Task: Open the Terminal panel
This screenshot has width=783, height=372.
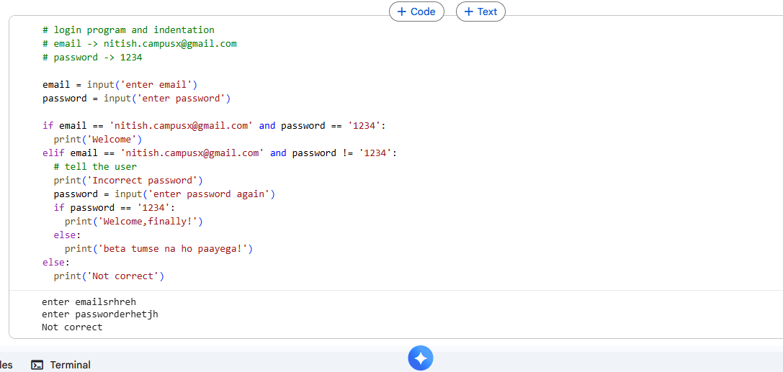Action: click(61, 365)
